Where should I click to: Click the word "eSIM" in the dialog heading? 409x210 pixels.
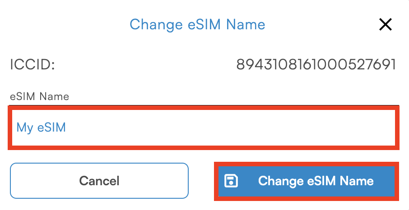(204, 24)
